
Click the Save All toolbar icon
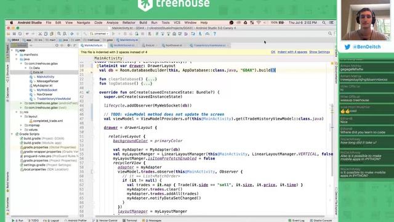point(14,34)
